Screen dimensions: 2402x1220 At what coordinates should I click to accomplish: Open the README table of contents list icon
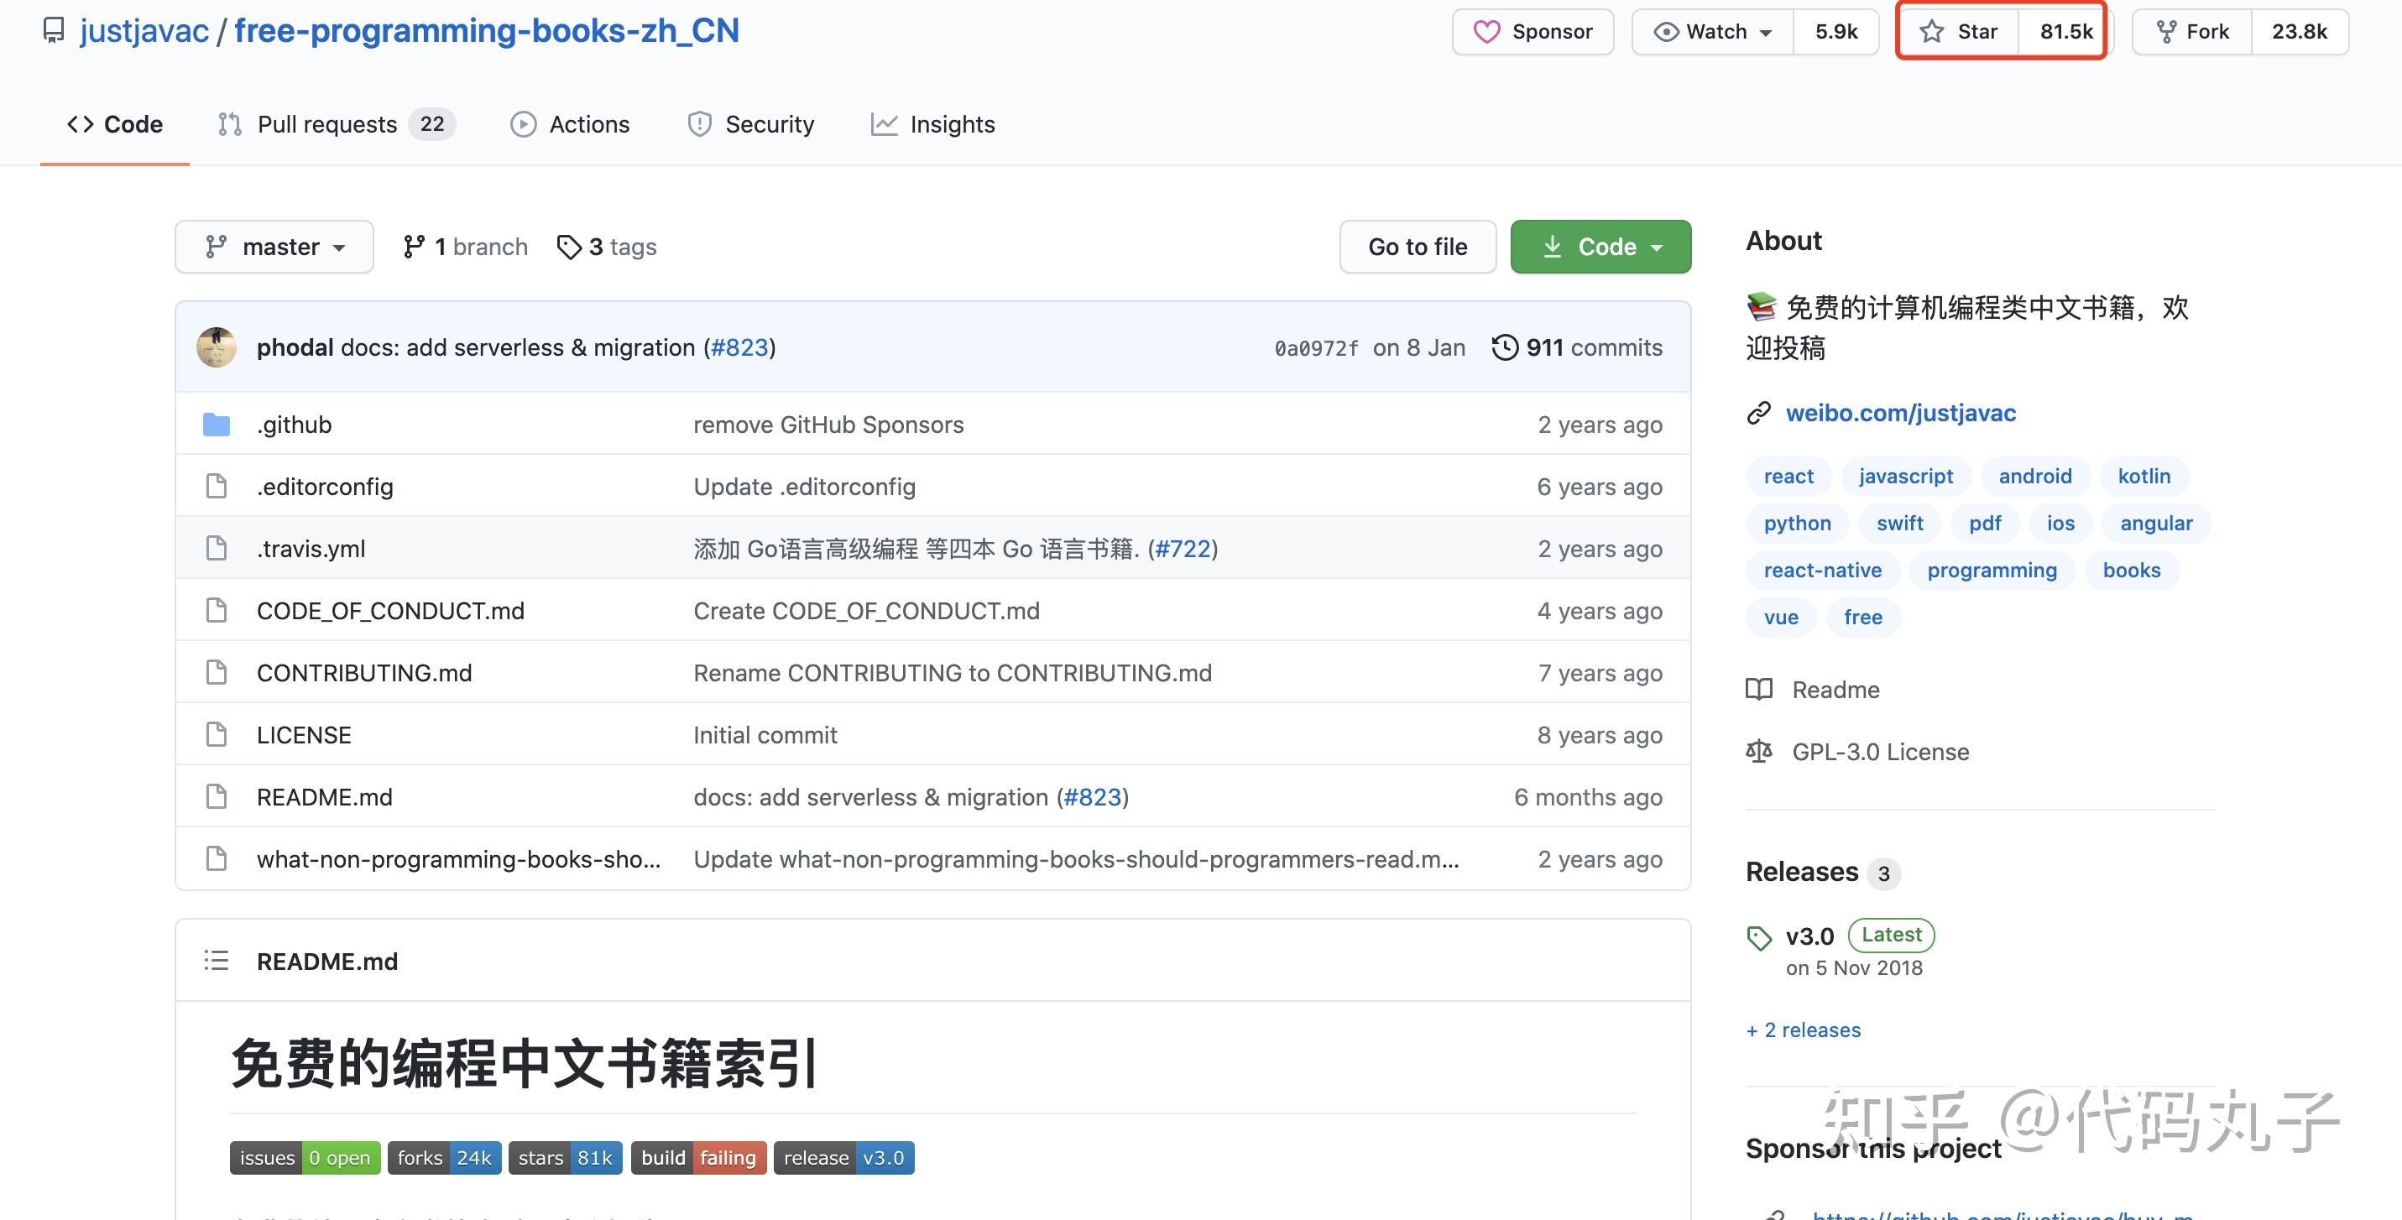click(217, 961)
